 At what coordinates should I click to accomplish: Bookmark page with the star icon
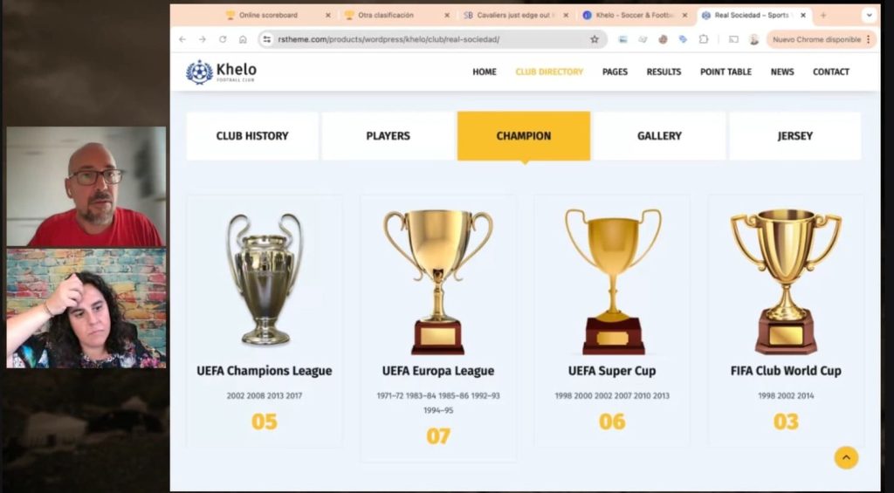(594, 39)
